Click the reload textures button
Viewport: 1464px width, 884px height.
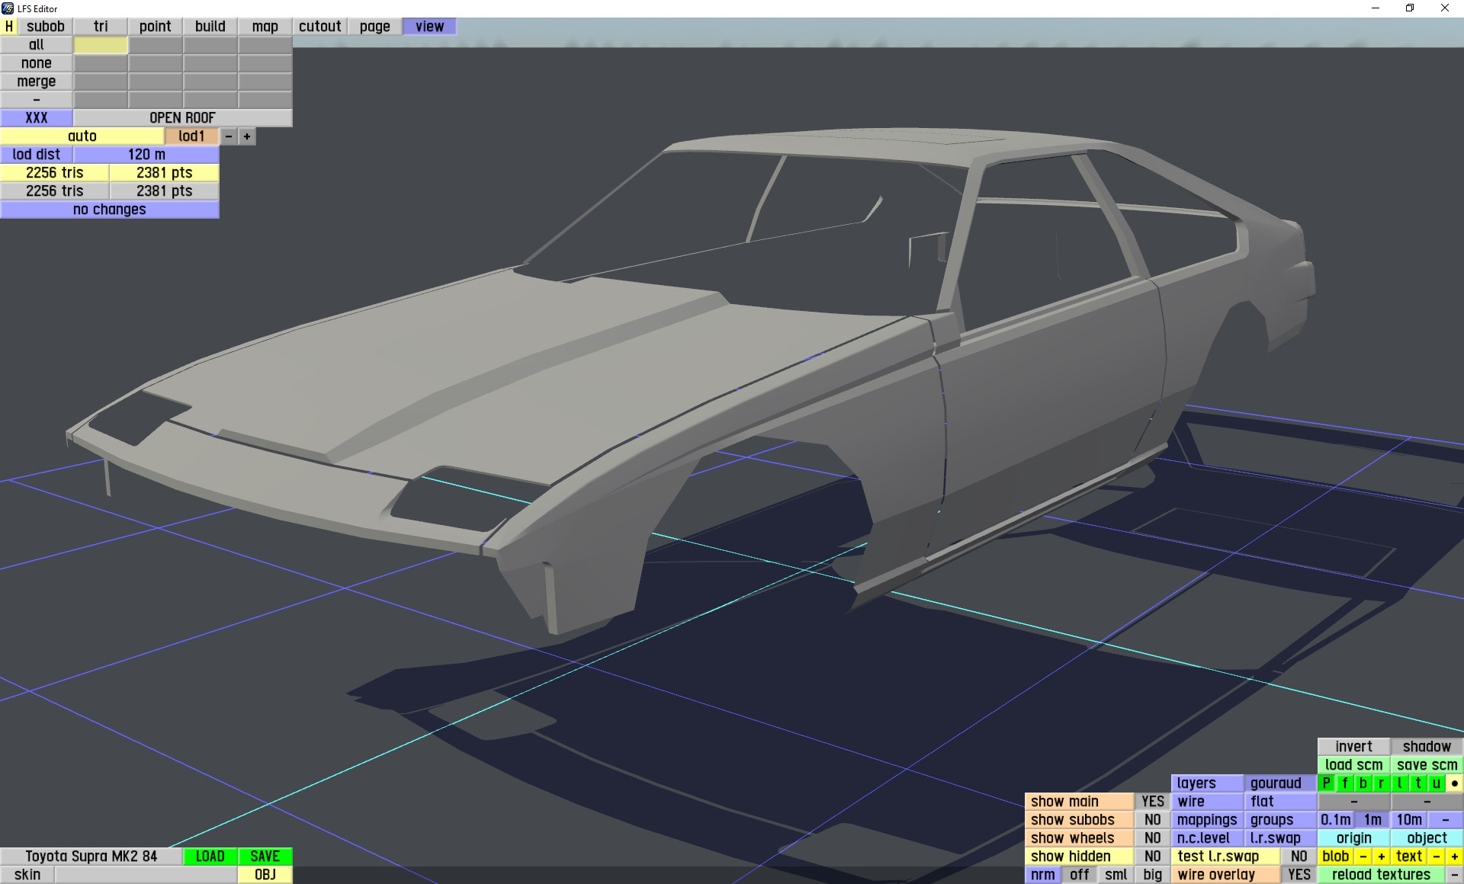click(x=1381, y=875)
